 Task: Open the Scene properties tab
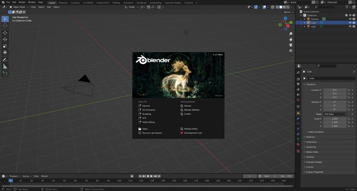click(x=298, y=95)
